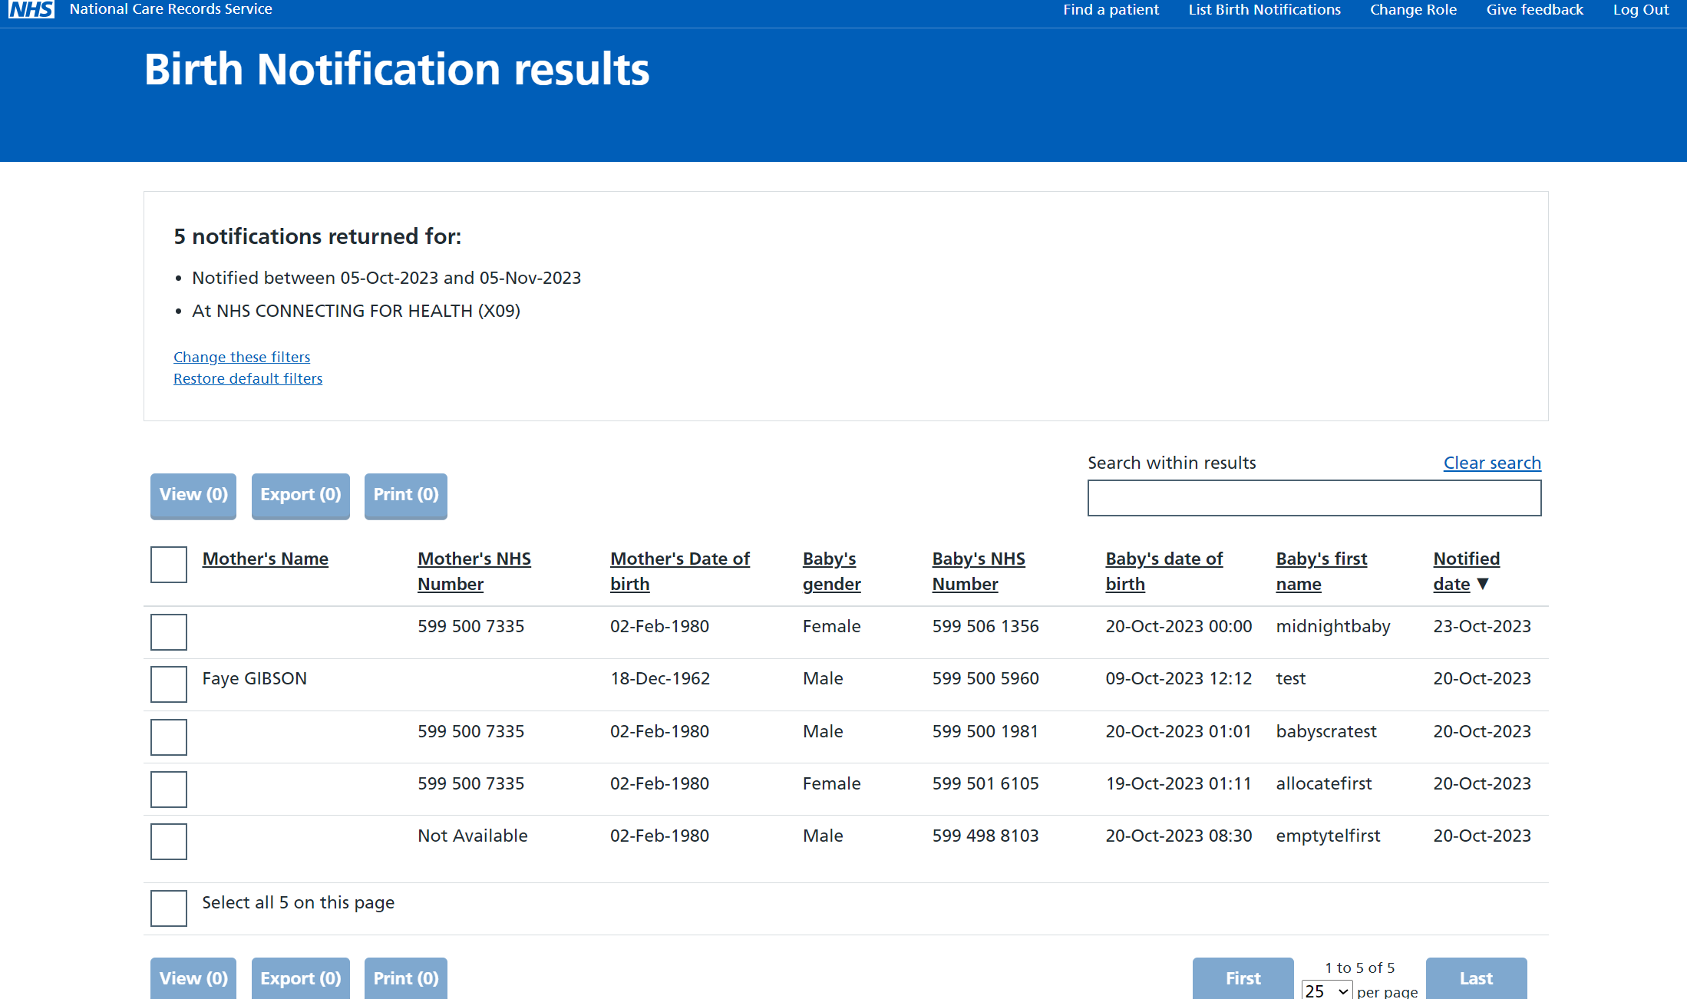The width and height of the screenshot is (1687, 999).
Task: Sort by Mother's Date of birth column
Action: tap(680, 571)
